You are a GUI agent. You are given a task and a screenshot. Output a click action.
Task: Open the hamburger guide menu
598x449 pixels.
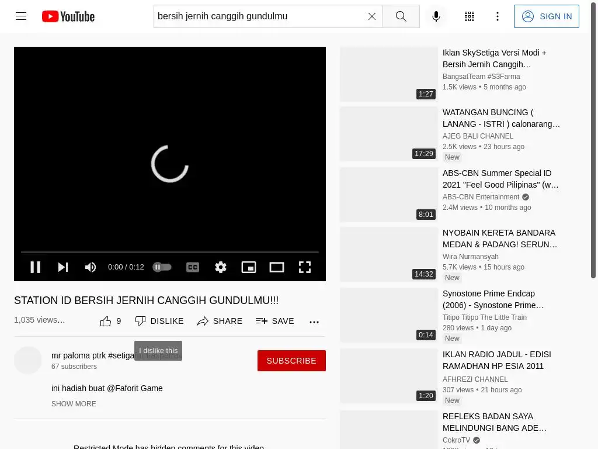21,16
